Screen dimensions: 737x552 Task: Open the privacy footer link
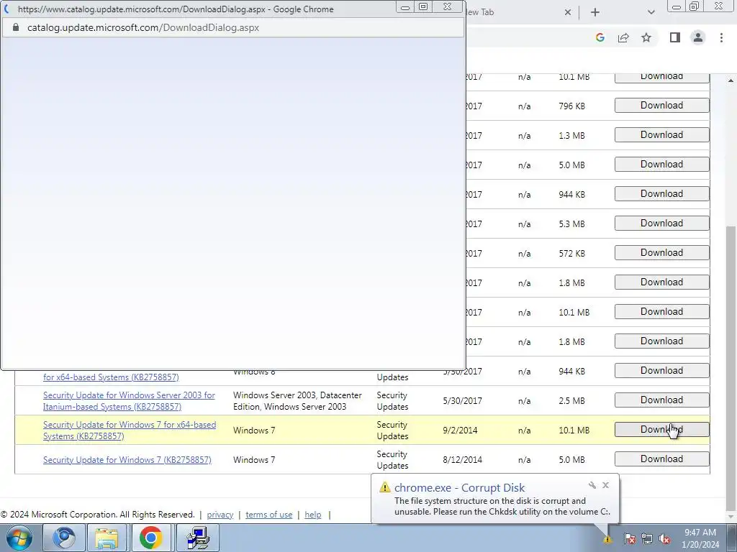(x=220, y=515)
